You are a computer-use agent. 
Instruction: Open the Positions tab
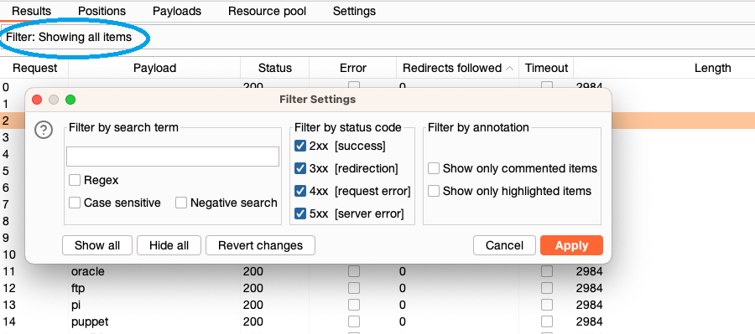[102, 11]
